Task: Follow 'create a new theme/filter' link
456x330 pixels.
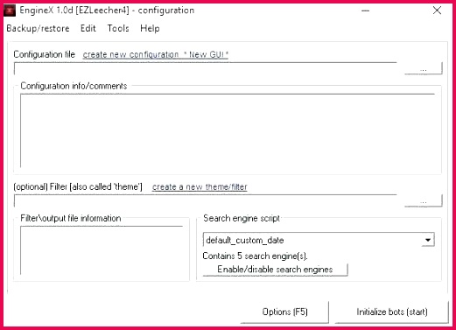Action: click(x=200, y=186)
